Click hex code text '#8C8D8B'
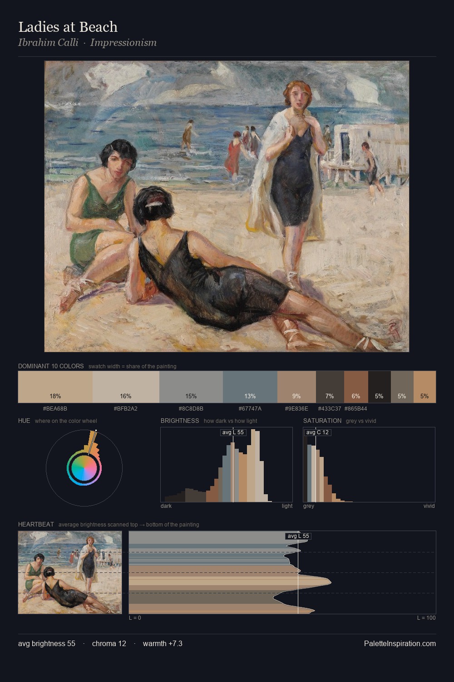The height and width of the screenshot is (682, 454). [191, 409]
